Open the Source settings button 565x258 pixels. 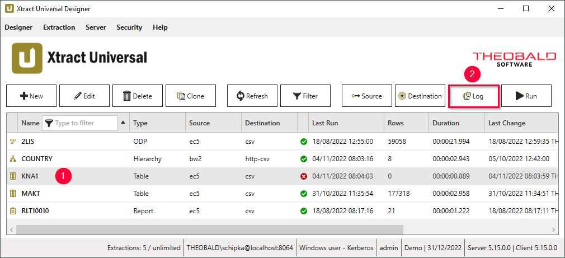click(x=367, y=96)
